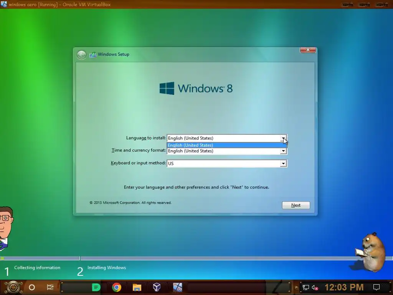Viewport: 393px width, 295px height.
Task: Click the Windows 8 logo
Action: (196, 88)
